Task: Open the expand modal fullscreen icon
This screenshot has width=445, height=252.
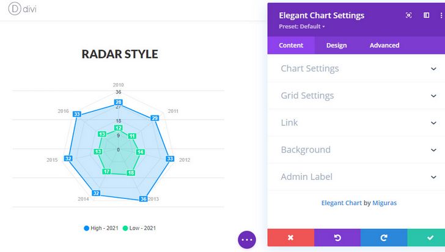Action: point(408,15)
